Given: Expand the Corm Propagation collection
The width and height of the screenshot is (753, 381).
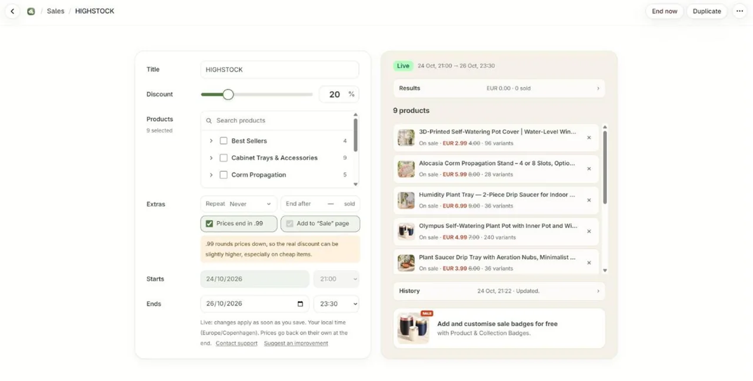Looking at the screenshot, I should tap(211, 175).
